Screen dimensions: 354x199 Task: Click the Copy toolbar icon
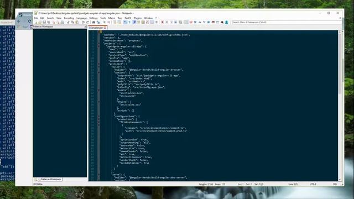click(x=72, y=22)
